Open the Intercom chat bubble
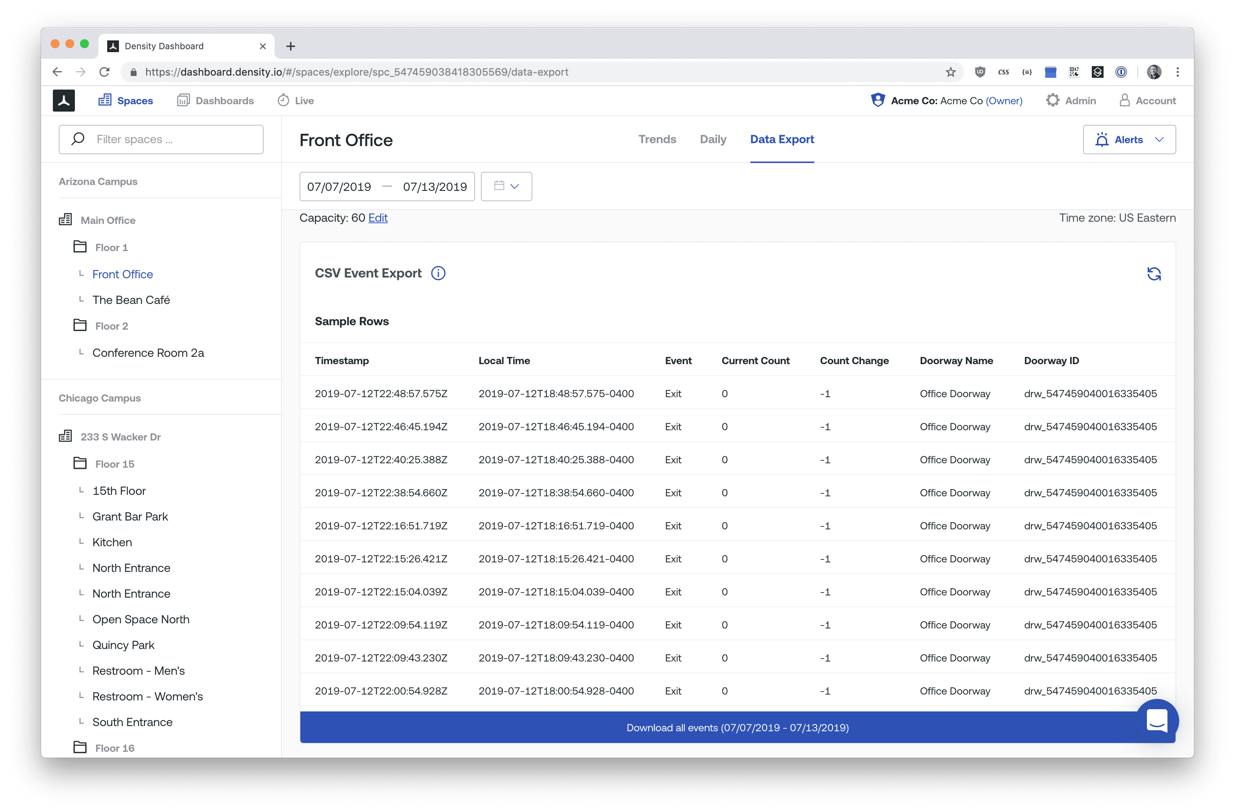Viewport: 1235px width, 812px height. (1157, 720)
